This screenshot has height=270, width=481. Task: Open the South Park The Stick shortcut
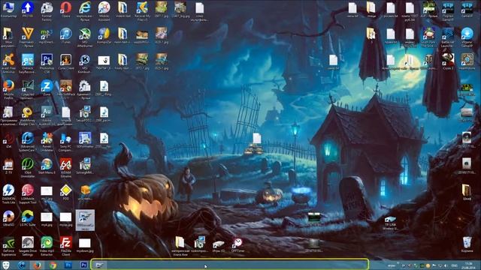pos(428,37)
